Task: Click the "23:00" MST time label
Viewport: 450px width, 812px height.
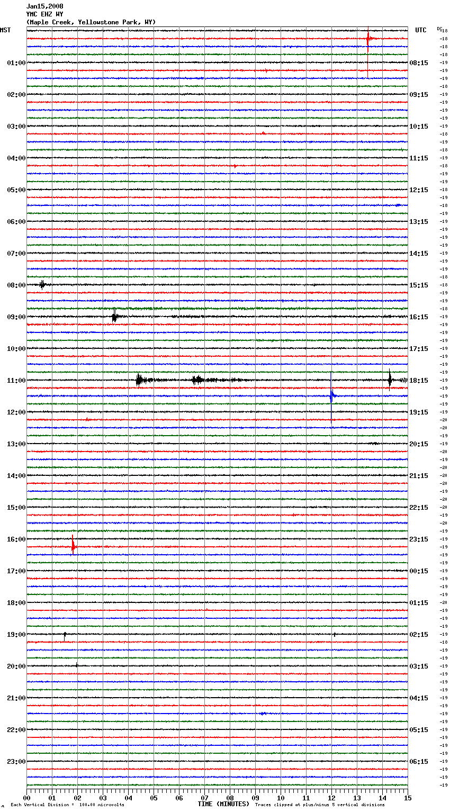Action: click(16, 762)
